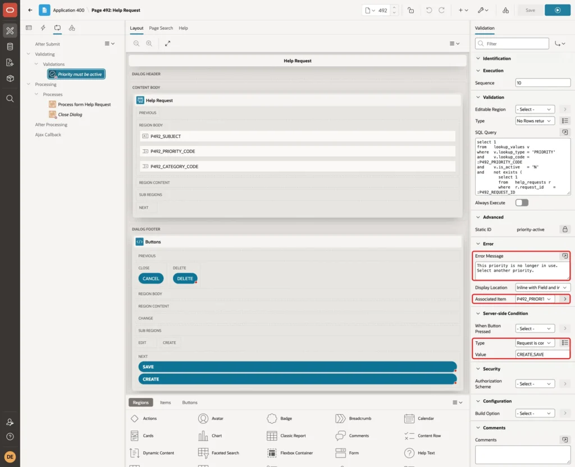Viewport: 575px width, 467px height.
Task: Select the DELETE button in layout
Action: [x=185, y=278]
